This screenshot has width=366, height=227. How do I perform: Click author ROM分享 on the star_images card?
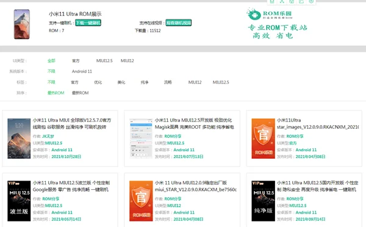point(295,136)
